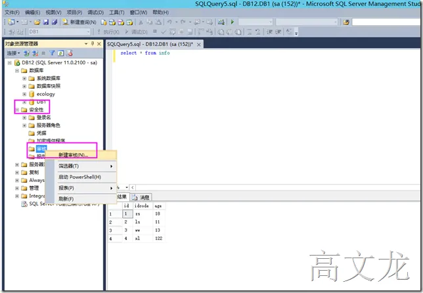Choose 启动 PowerShell(H) in the context menu
Image resolution: width=423 pixels, height=293 pixels.
pos(81,177)
